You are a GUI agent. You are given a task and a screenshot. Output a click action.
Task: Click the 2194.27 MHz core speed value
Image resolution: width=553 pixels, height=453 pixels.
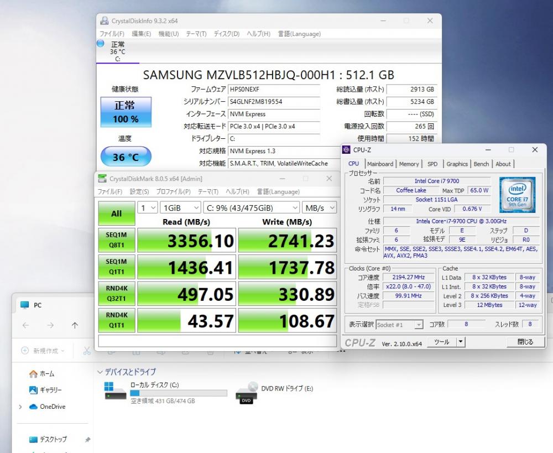(x=409, y=277)
